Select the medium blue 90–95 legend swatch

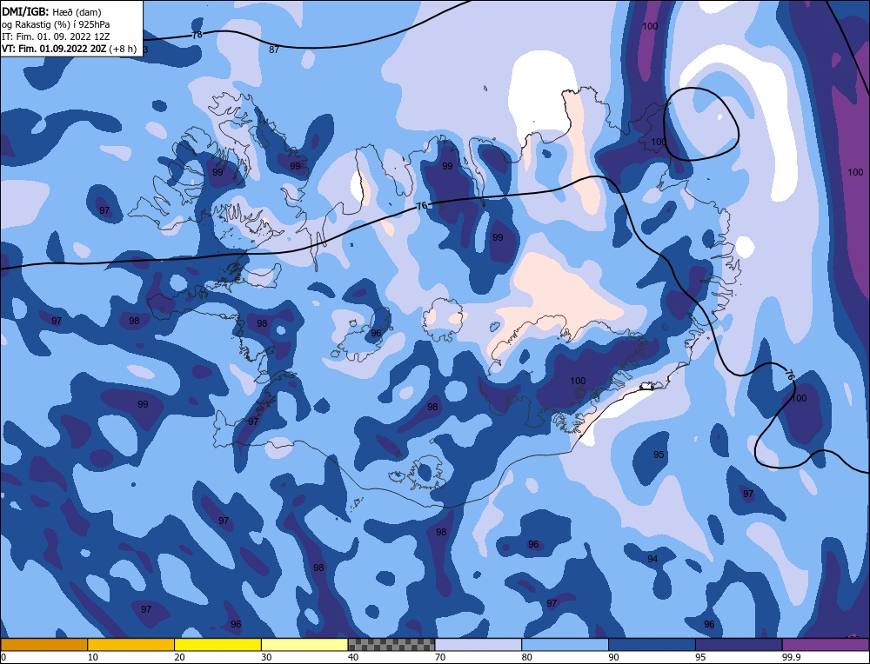click(652, 644)
